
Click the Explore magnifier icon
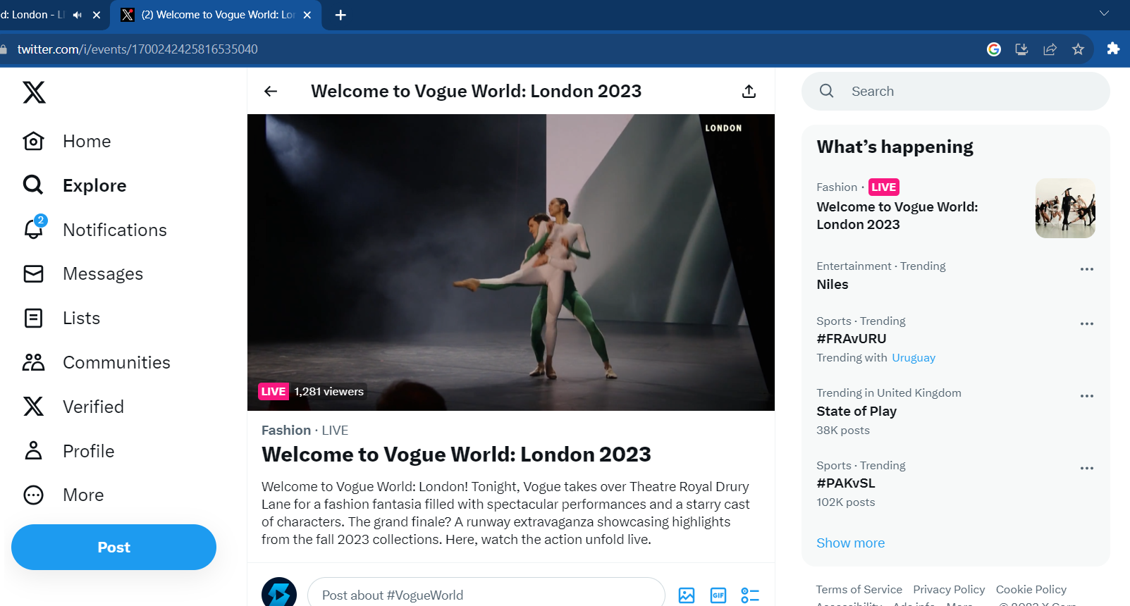(33, 185)
